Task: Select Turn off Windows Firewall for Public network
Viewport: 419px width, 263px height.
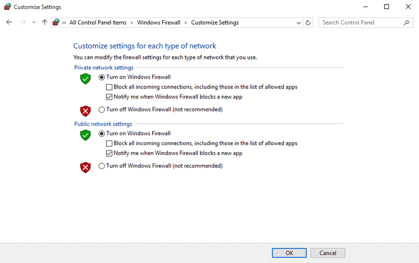Action: point(101,166)
